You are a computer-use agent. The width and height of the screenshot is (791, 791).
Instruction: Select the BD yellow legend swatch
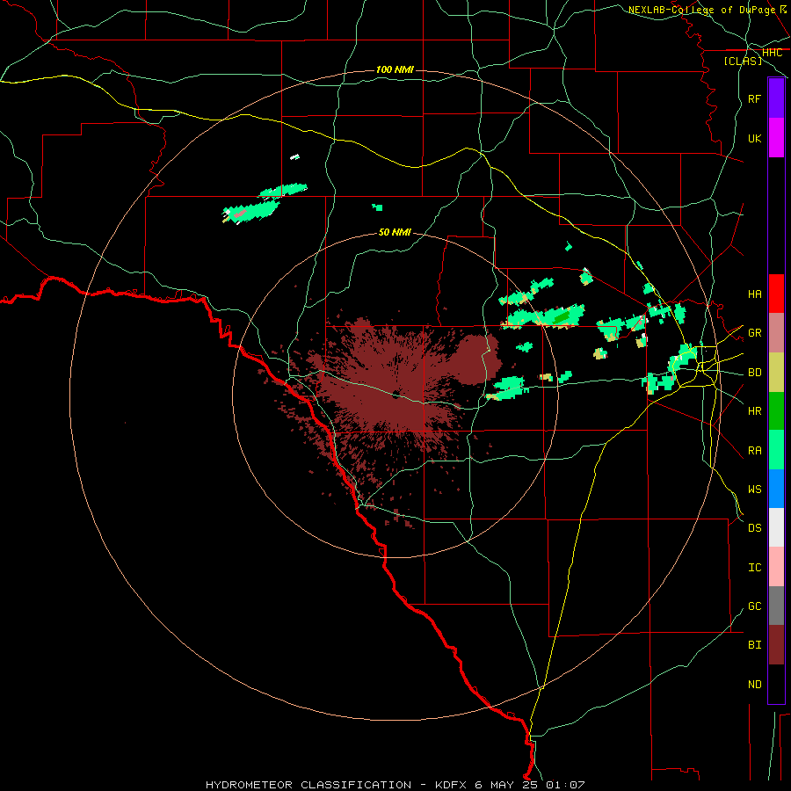coord(776,372)
